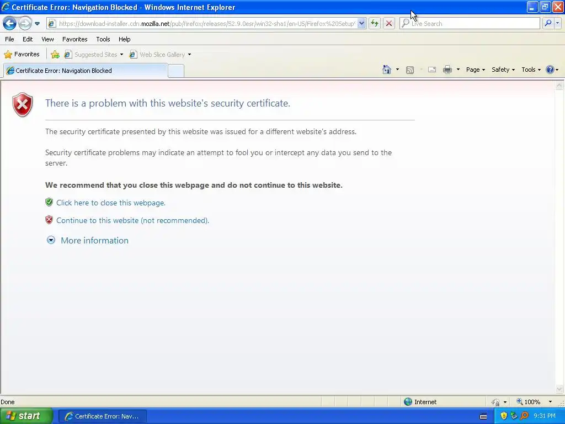565x424 pixels.
Task: Click the scroll up arrow of page scrollbar
Action: click(x=559, y=86)
